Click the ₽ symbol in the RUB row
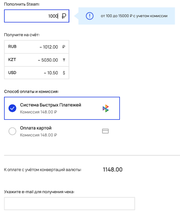180x213 pixels. point(64,47)
